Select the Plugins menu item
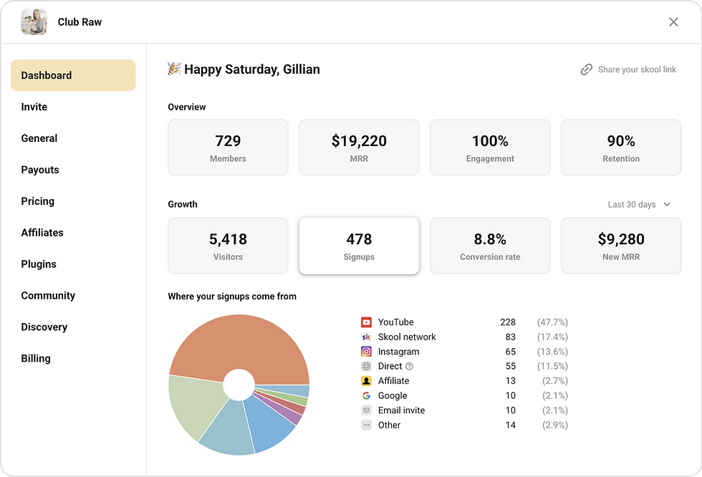Viewport: 702px width, 477px height. 39,264
